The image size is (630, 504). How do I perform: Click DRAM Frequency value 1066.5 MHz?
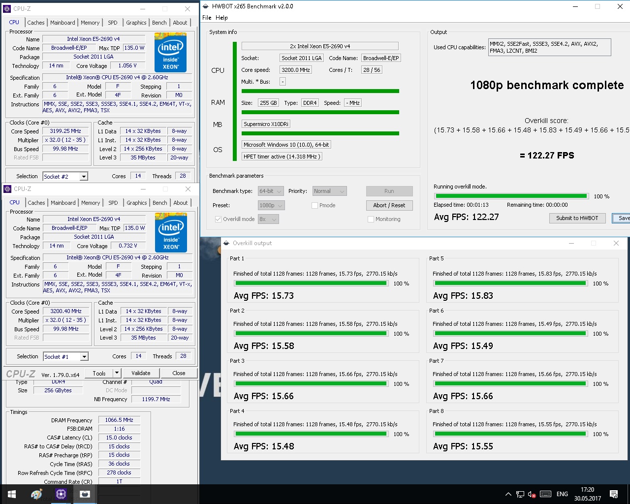click(x=119, y=420)
